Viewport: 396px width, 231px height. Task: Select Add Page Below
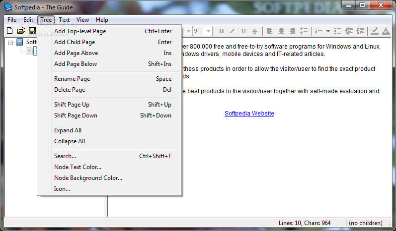point(109,64)
